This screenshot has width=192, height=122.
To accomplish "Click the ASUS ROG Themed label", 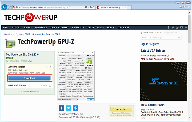I will 17,86.
